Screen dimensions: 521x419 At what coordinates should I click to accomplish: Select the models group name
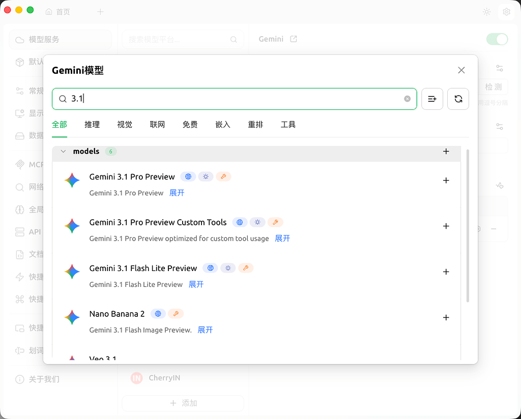click(x=86, y=152)
